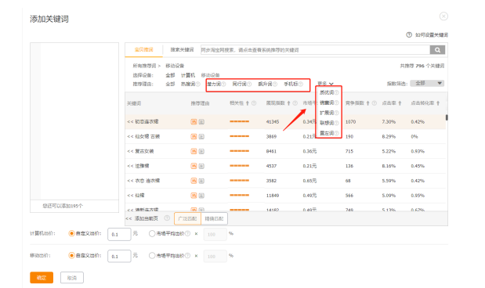Image resolution: width=485 pixels, height=288 pixels.
Task: Add keyword 复古女装 via its << arrow
Action: coord(130,151)
